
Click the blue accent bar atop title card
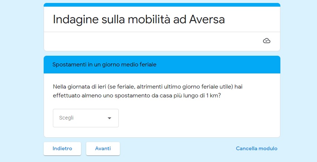162,5
